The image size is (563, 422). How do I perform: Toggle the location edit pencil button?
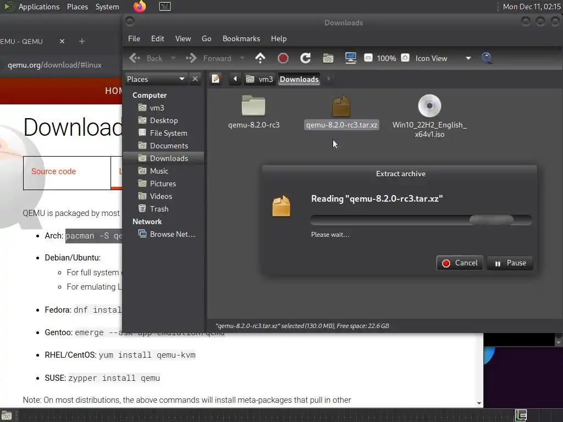216,79
